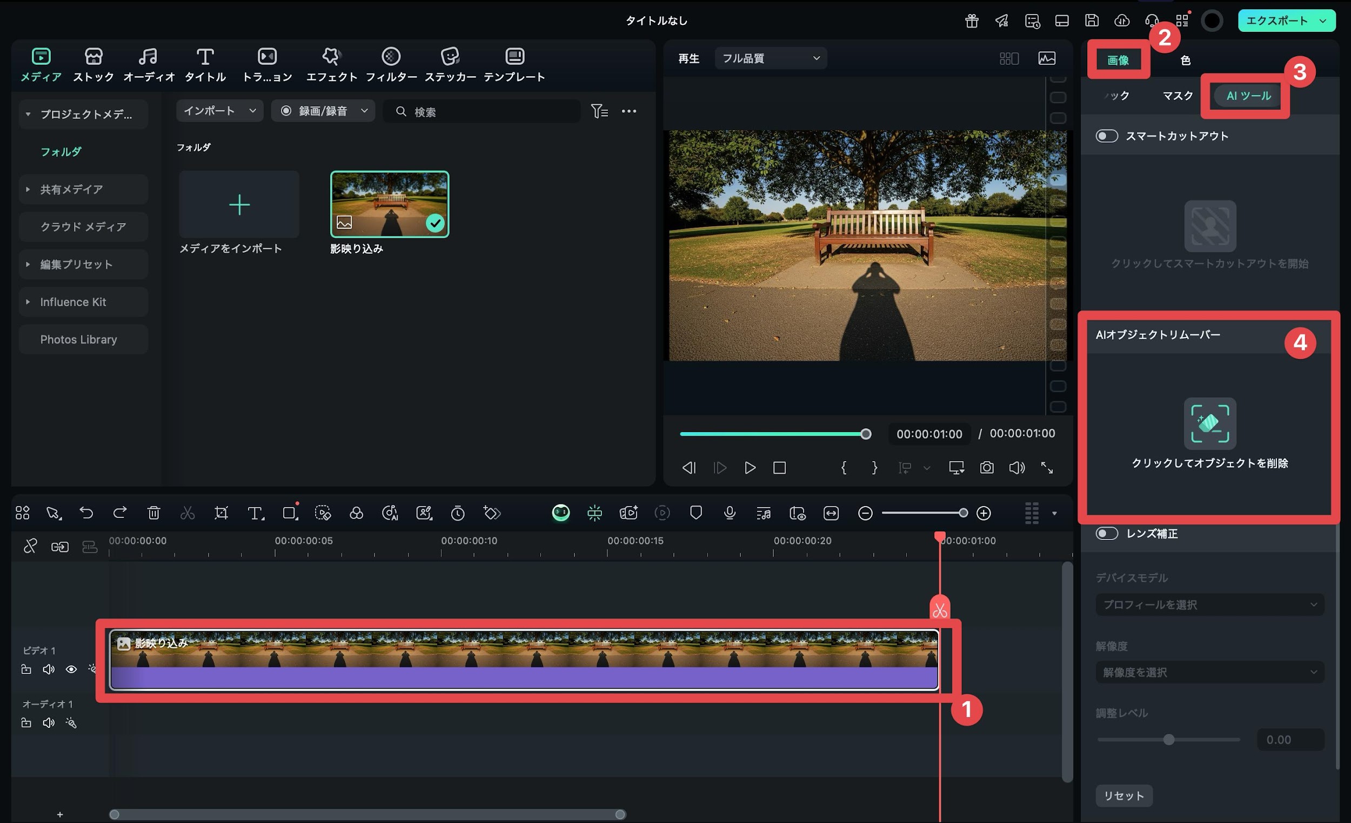Mute the Video 1 track
The width and height of the screenshot is (1351, 823).
coord(48,669)
